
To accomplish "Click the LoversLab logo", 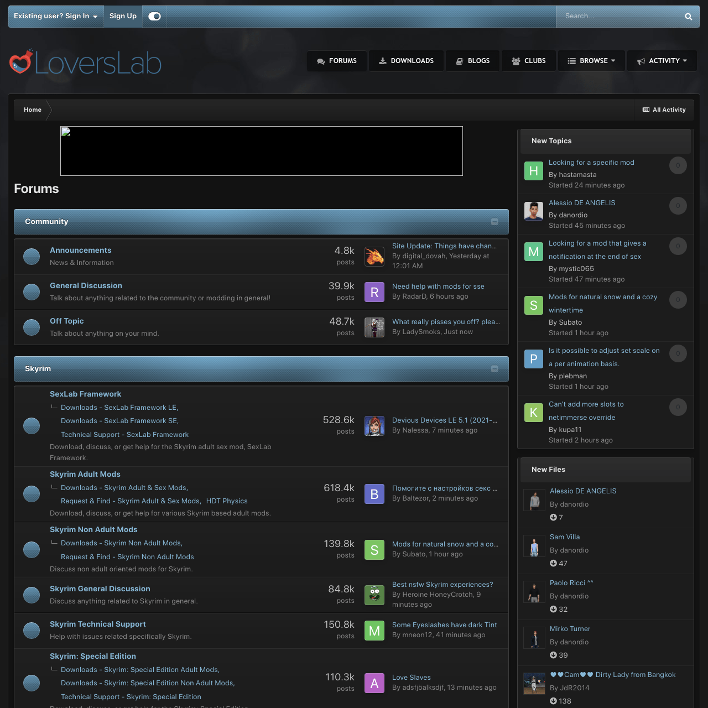I will click(85, 63).
